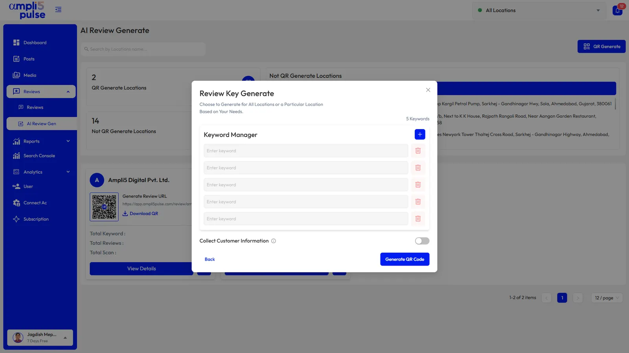Delete the third keyword row

coord(418,185)
